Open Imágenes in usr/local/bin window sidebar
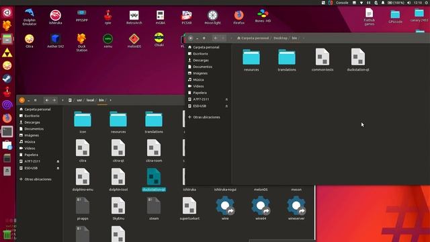This screenshot has height=242, width=430. (32, 135)
